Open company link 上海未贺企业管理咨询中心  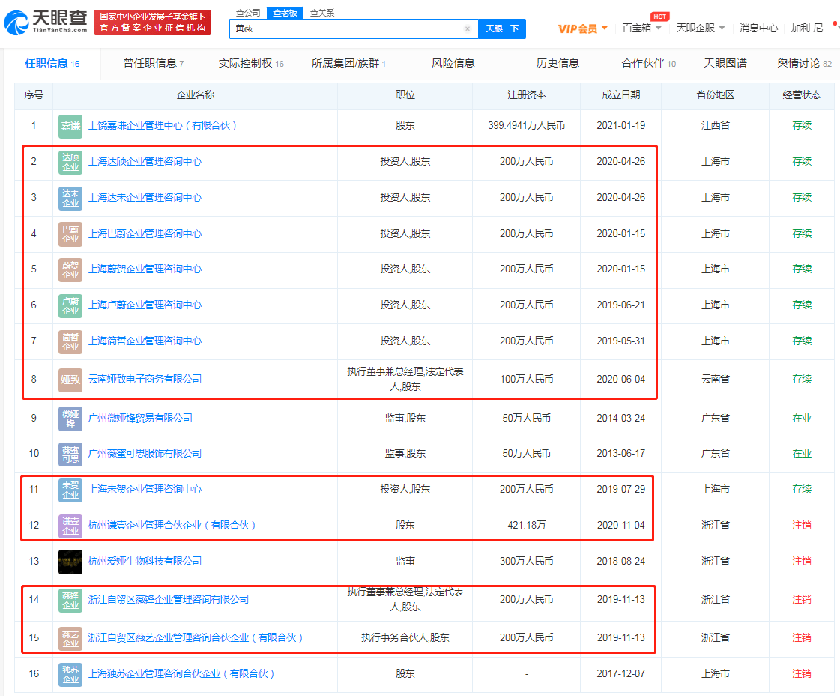coord(145,490)
